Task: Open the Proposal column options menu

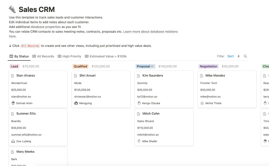Action: [152, 66]
